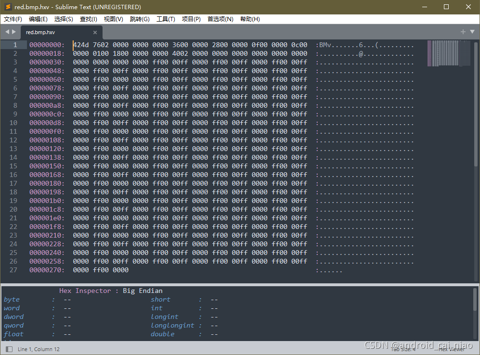
Task: Open the 视图(V) menu
Action: [x=114, y=19]
